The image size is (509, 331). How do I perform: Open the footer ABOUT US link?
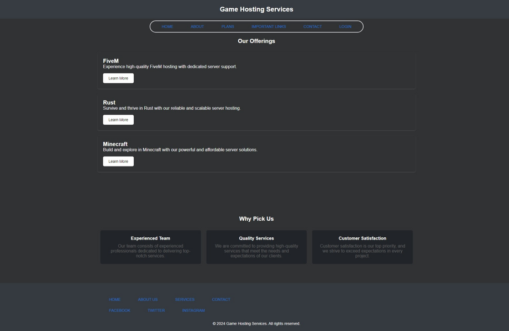[x=148, y=300]
